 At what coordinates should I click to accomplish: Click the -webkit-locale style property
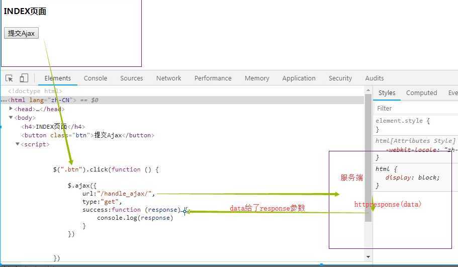point(421,149)
